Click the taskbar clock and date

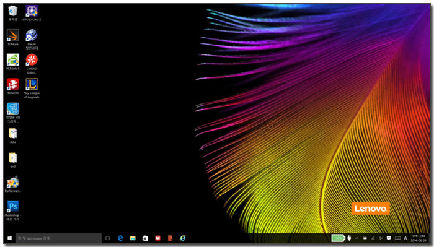(x=418, y=238)
